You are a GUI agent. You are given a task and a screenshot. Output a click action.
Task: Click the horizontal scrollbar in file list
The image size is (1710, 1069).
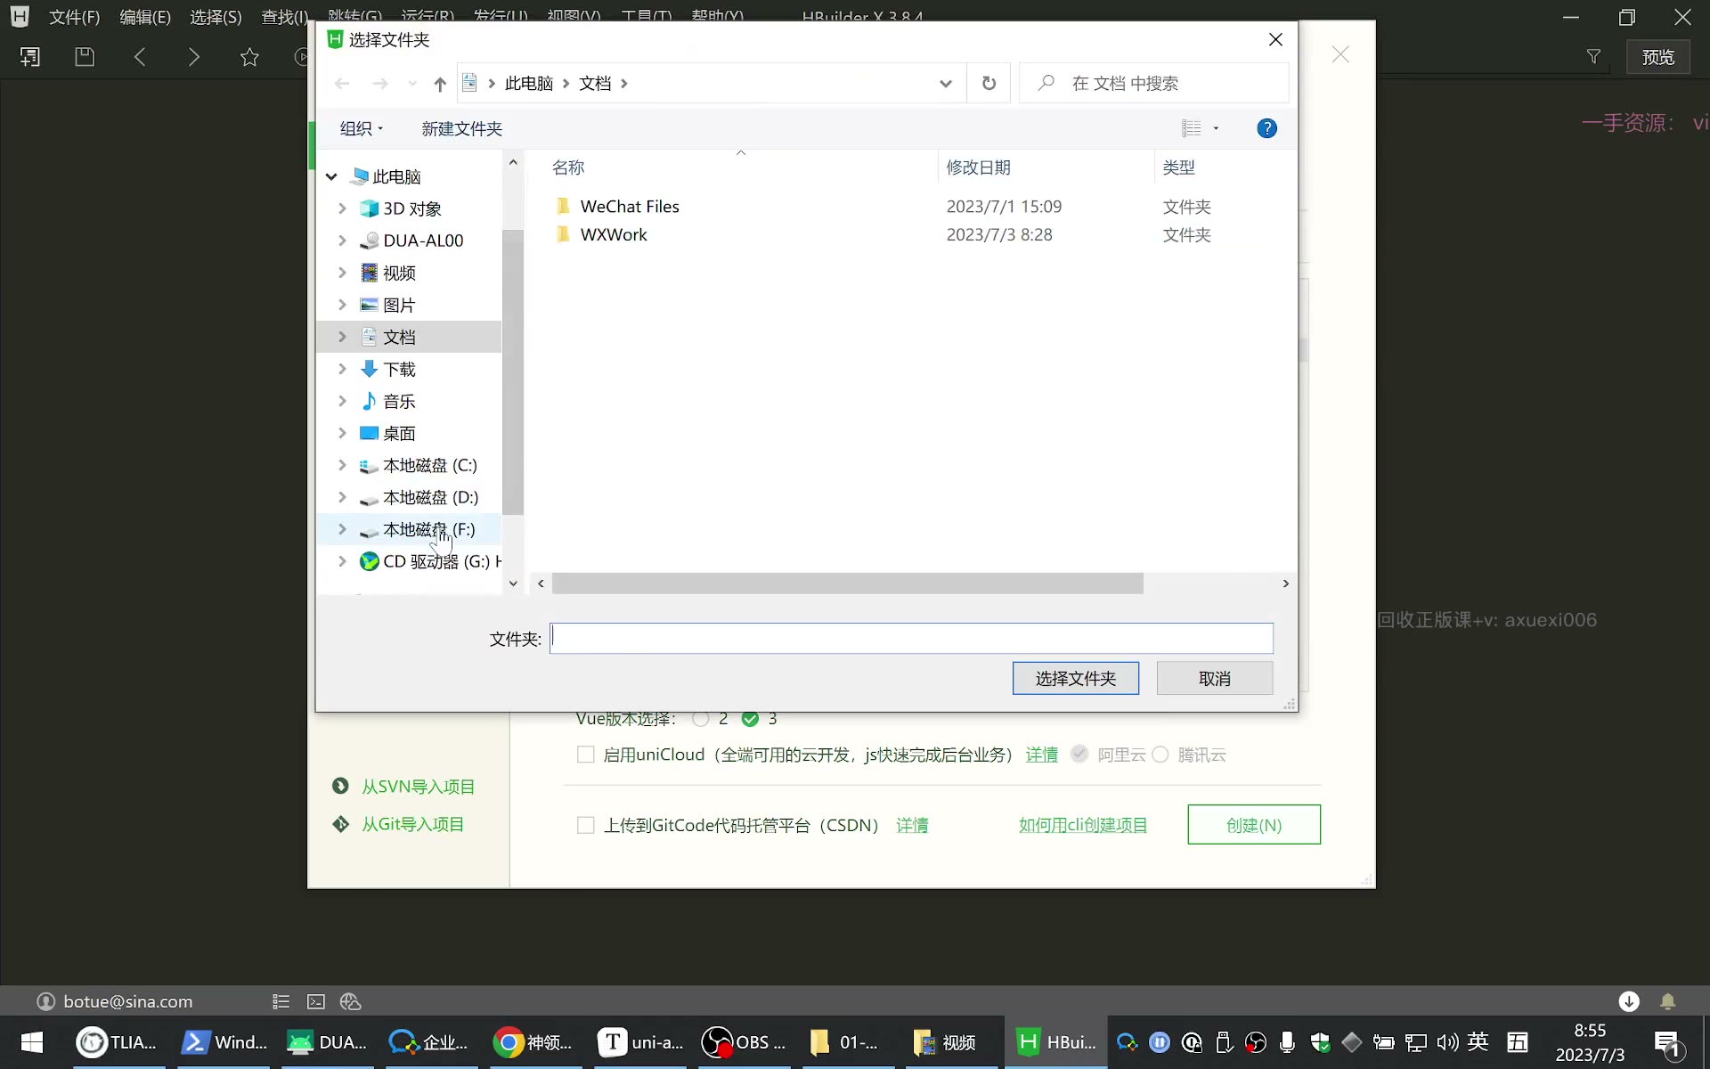pos(847,583)
